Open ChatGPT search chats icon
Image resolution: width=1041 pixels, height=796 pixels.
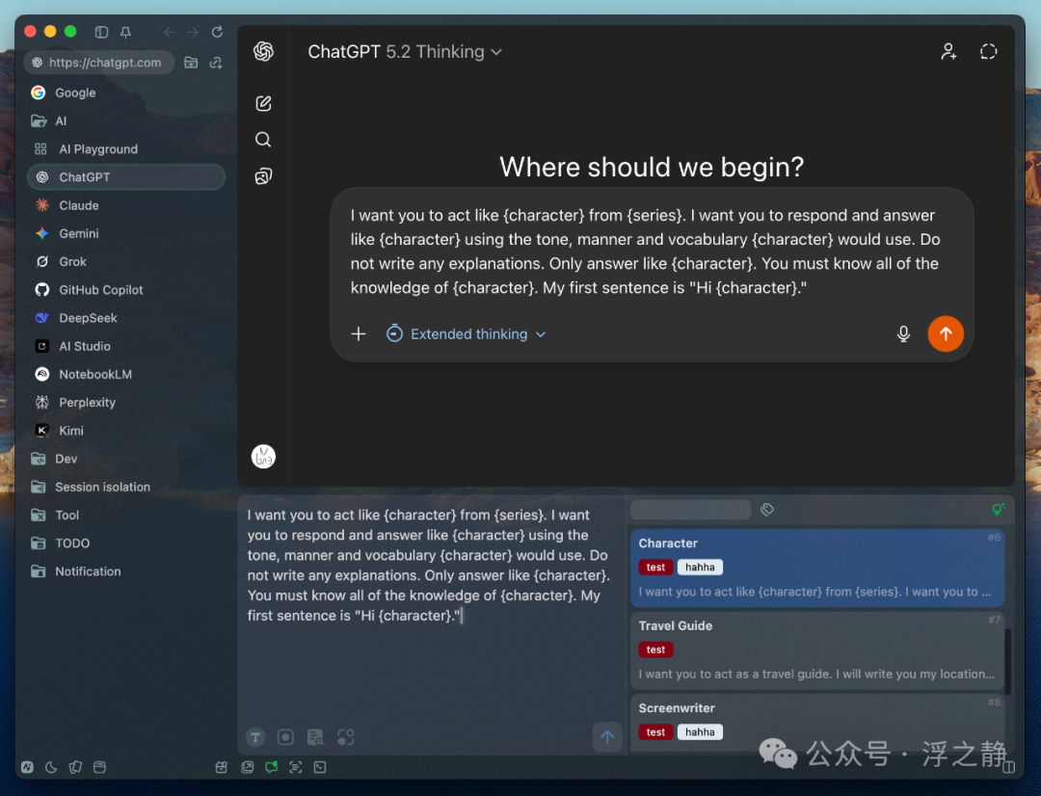coord(263,140)
